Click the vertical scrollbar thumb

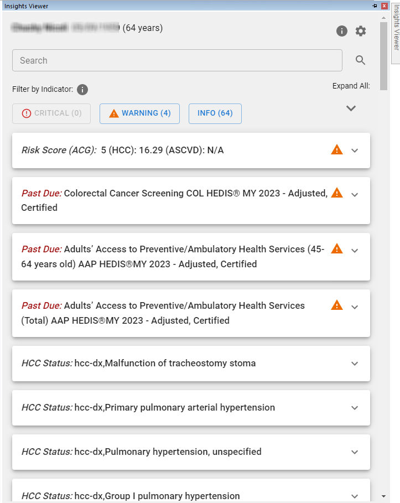[x=383, y=56]
